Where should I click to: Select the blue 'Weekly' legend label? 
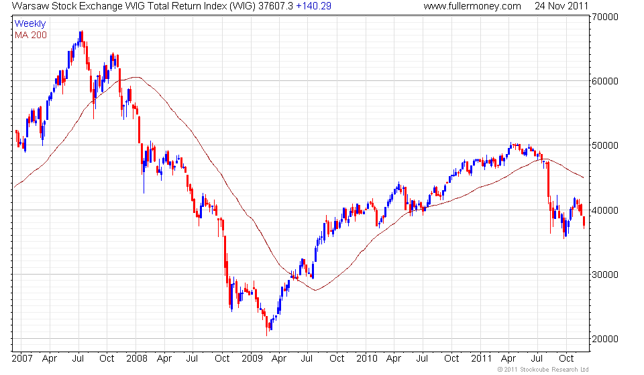point(30,23)
